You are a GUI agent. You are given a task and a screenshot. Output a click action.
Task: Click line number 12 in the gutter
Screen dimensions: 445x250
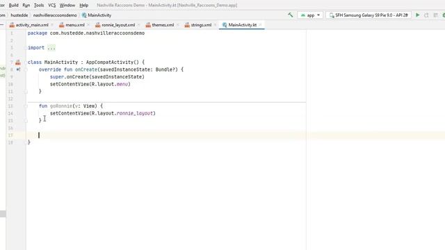click(x=10, y=99)
